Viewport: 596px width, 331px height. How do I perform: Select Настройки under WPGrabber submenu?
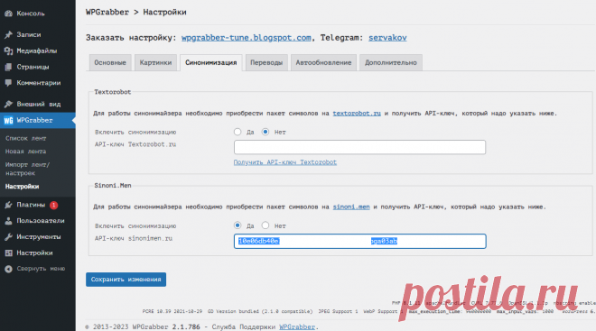coord(22,187)
